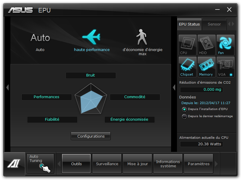241x180 pixels.
Task: Choose the walking-man max energy saving mode
Action: click(x=143, y=42)
